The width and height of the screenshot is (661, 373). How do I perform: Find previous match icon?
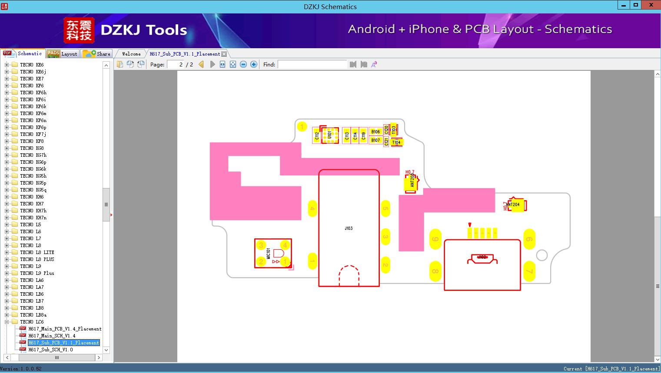point(353,64)
